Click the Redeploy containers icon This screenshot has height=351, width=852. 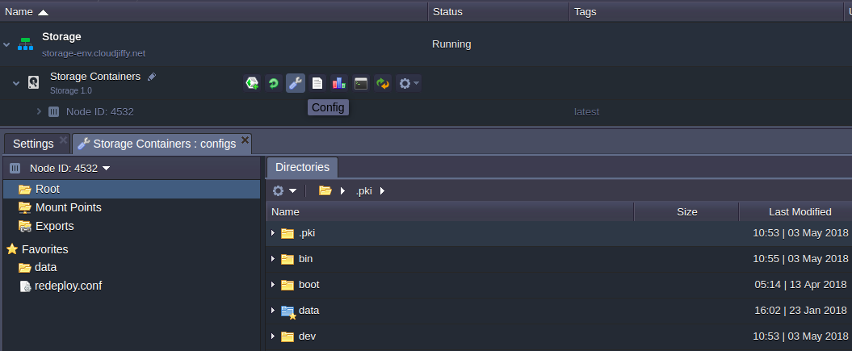383,83
